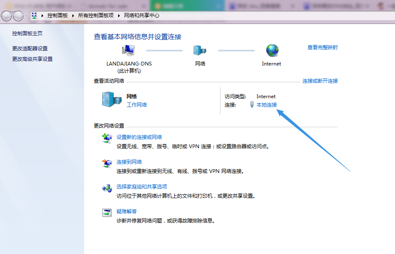This screenshot has width=395, height=254.
Task: Click the Internet globe icon
Action: (272, 50)
